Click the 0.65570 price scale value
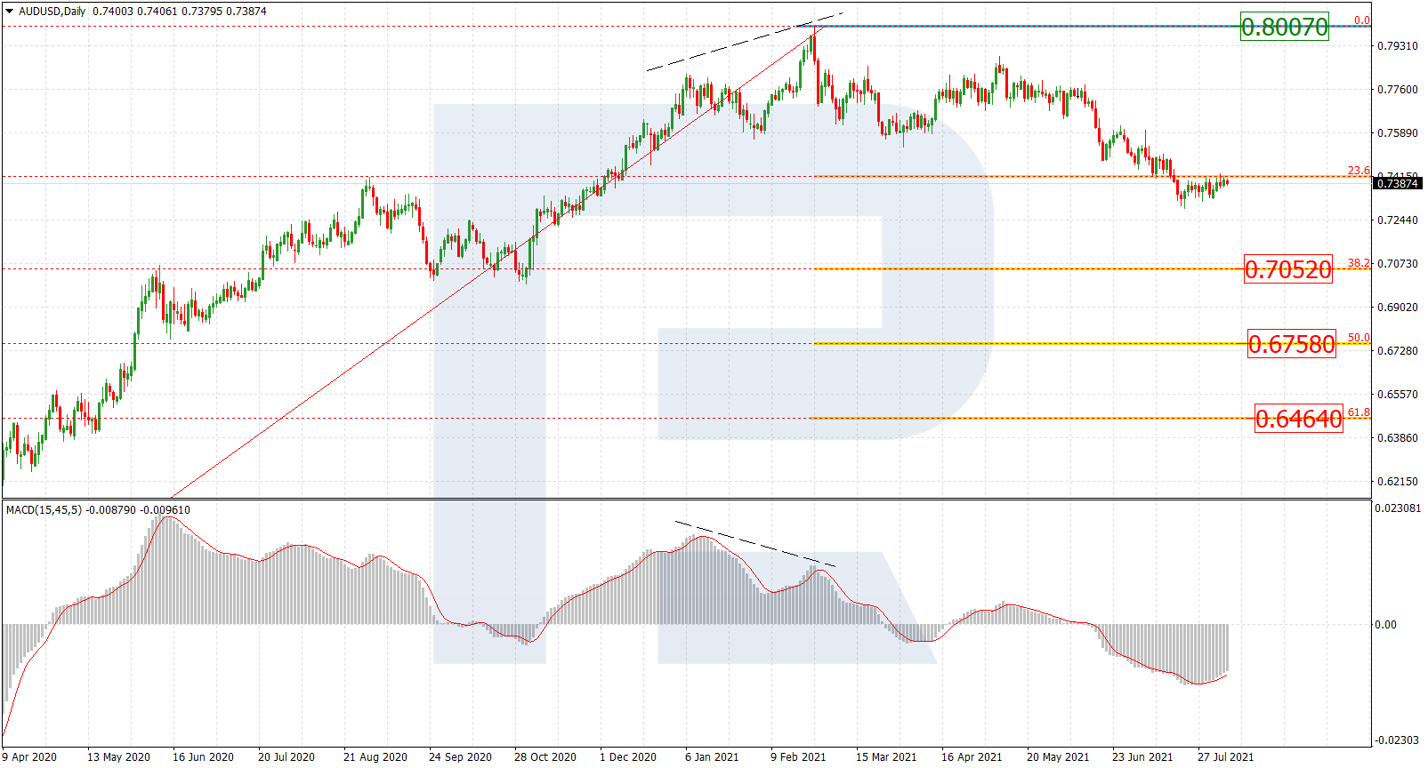The width and height of the screenshot is (1428, 768). pyautogui.click(x=1398, y=395)
